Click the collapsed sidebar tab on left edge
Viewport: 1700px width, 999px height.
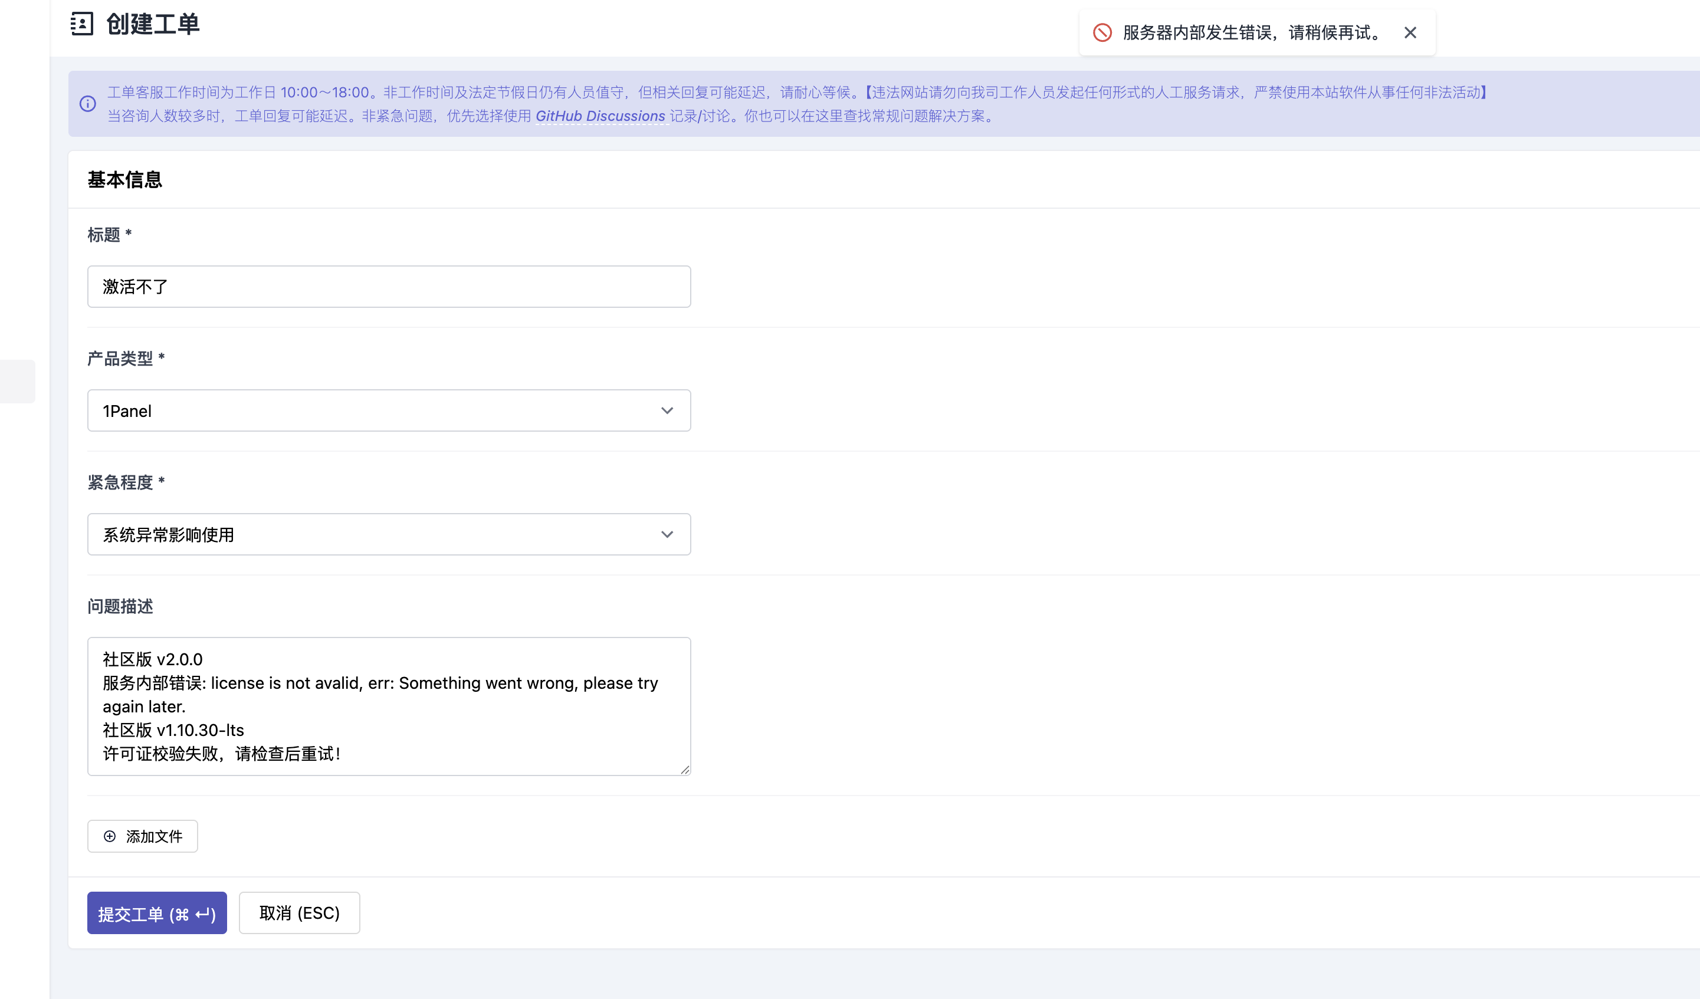coord(18,382)
